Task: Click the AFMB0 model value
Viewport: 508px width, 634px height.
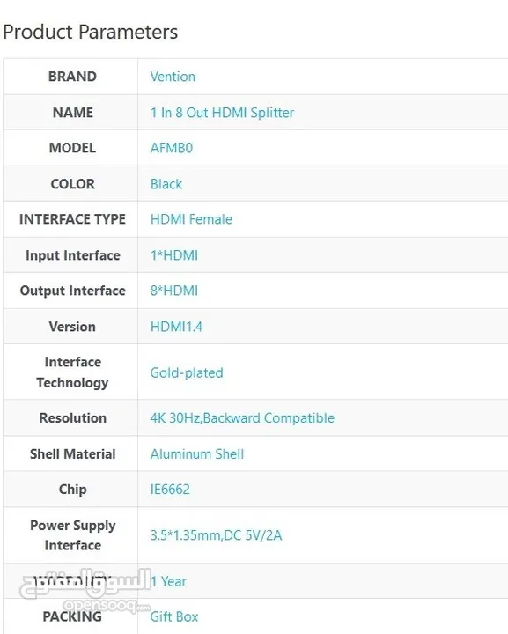Action: click(x=172, y=148)
